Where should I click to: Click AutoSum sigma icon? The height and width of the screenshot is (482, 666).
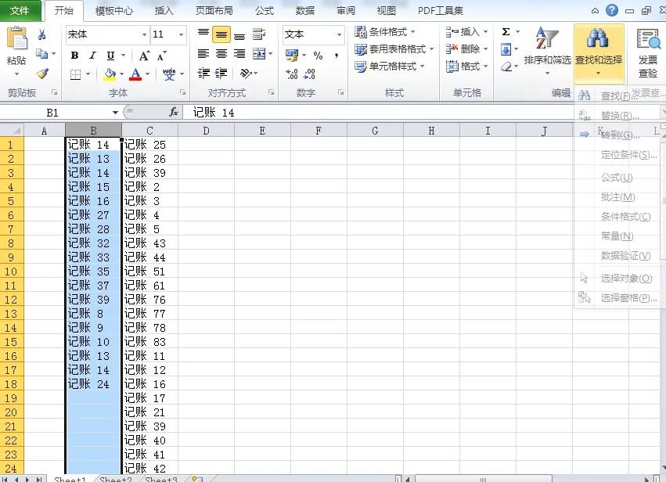click(x=506, y=32)
